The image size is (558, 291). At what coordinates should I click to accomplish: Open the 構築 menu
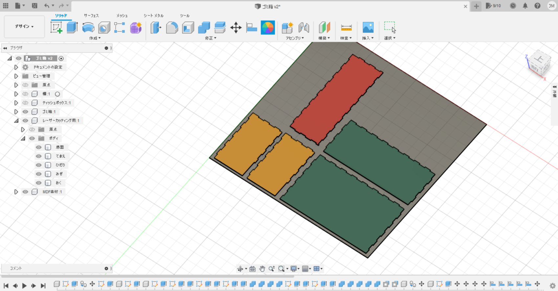tap(324, 38)
